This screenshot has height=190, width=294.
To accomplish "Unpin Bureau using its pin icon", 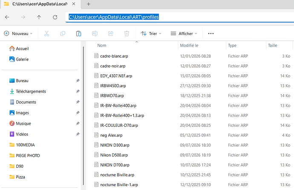I will [x=78, y=81].
